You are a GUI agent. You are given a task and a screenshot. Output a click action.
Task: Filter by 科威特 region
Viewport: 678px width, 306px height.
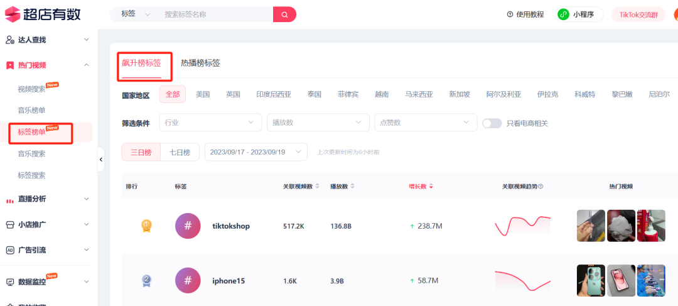(x=585, y=94)
